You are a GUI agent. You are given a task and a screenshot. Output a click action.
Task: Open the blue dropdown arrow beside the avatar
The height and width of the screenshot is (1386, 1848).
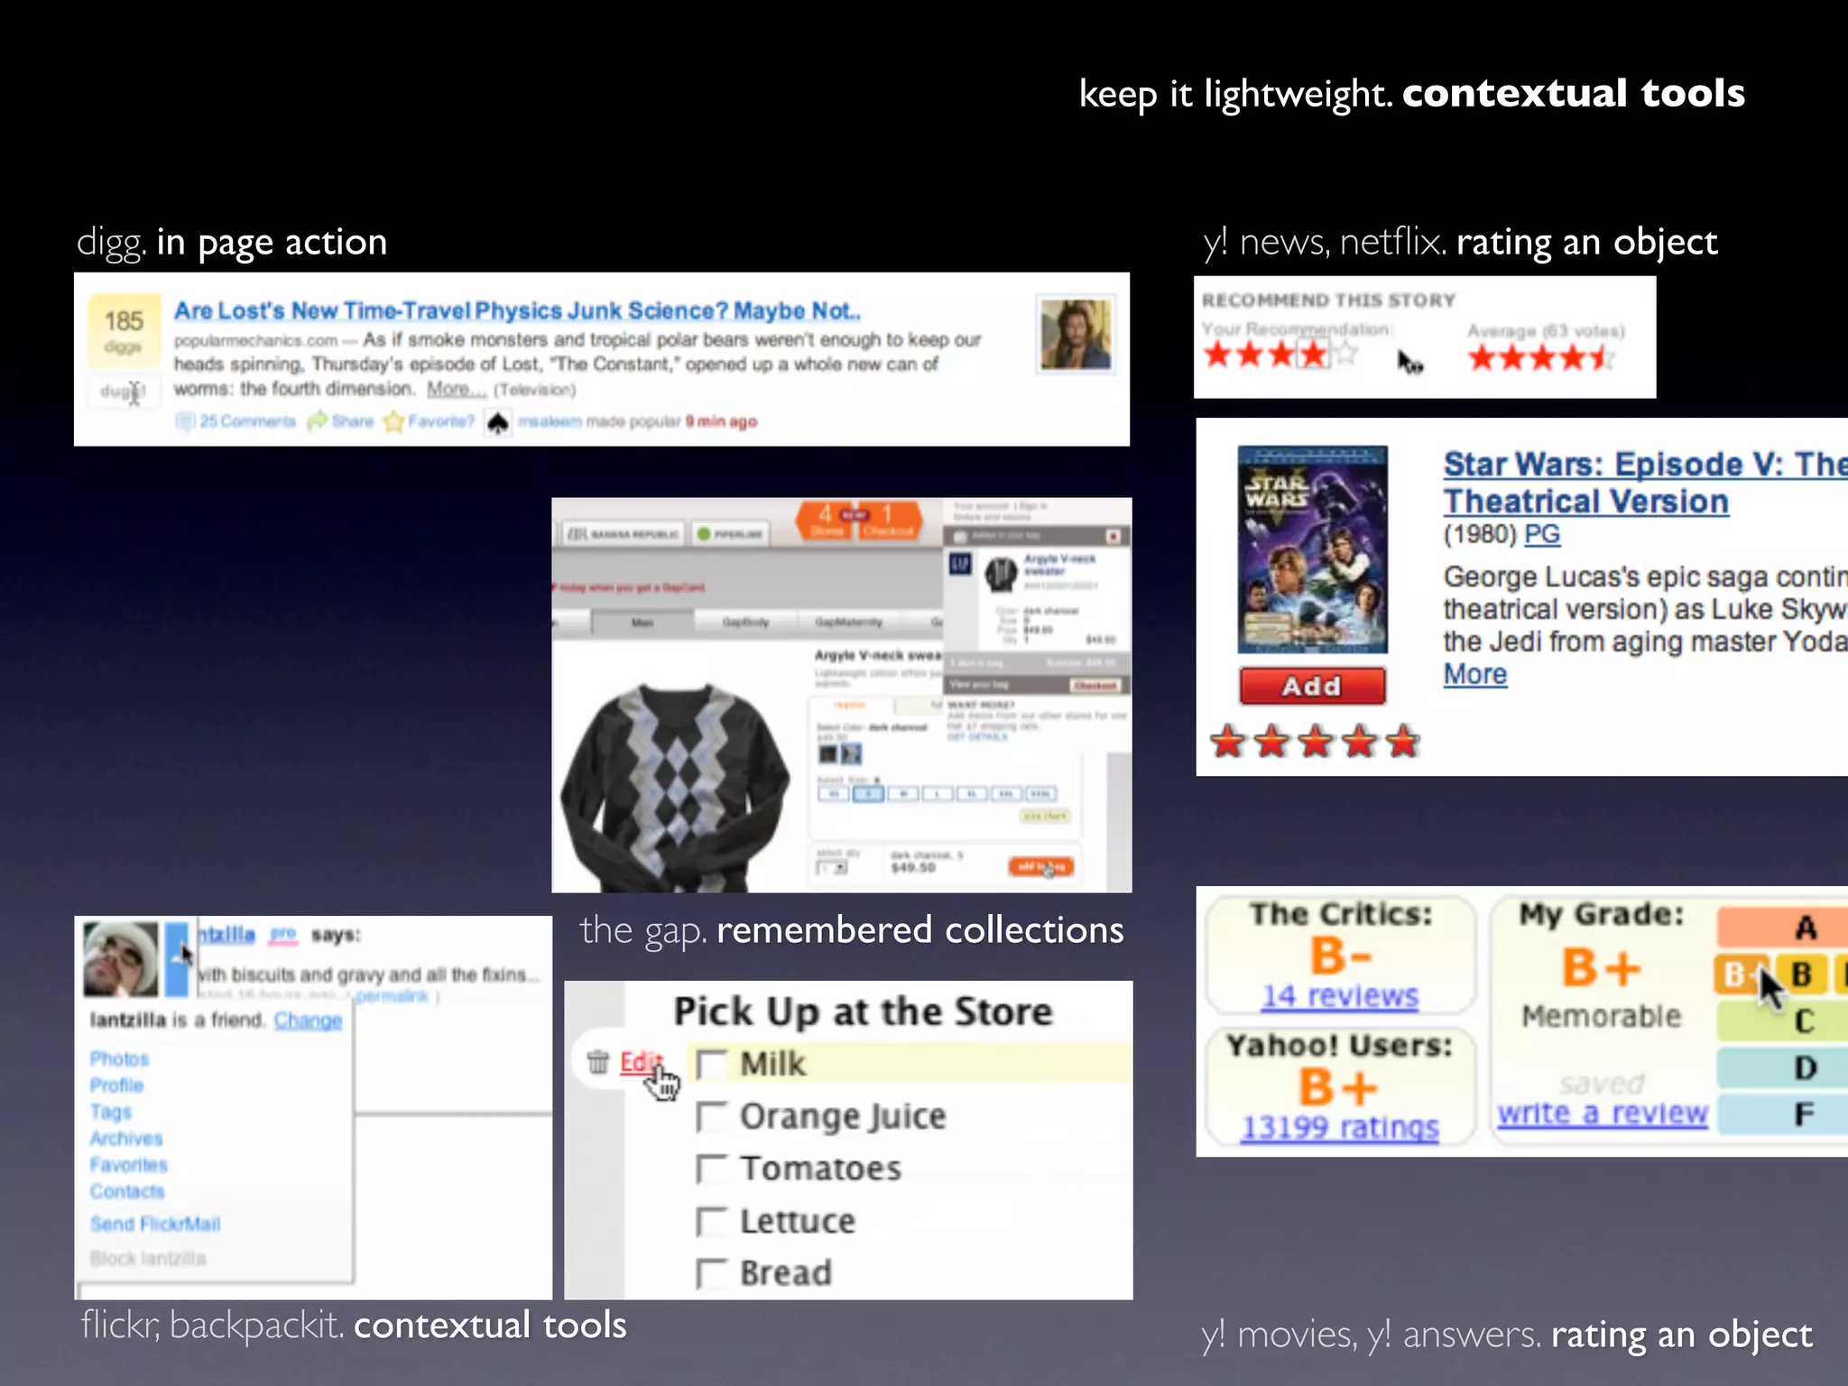point(177,958)
